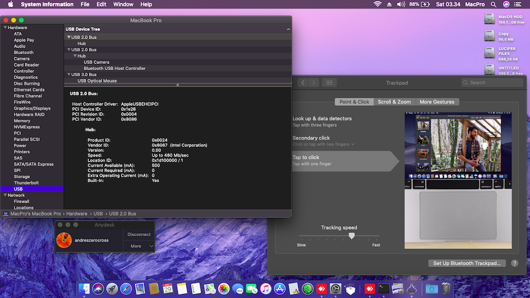
Task: Open Notification Center list icon
Action: [517, 4]
